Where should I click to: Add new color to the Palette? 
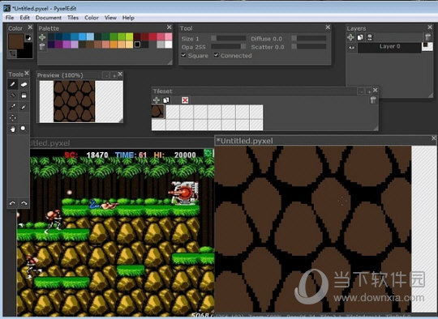42,37
